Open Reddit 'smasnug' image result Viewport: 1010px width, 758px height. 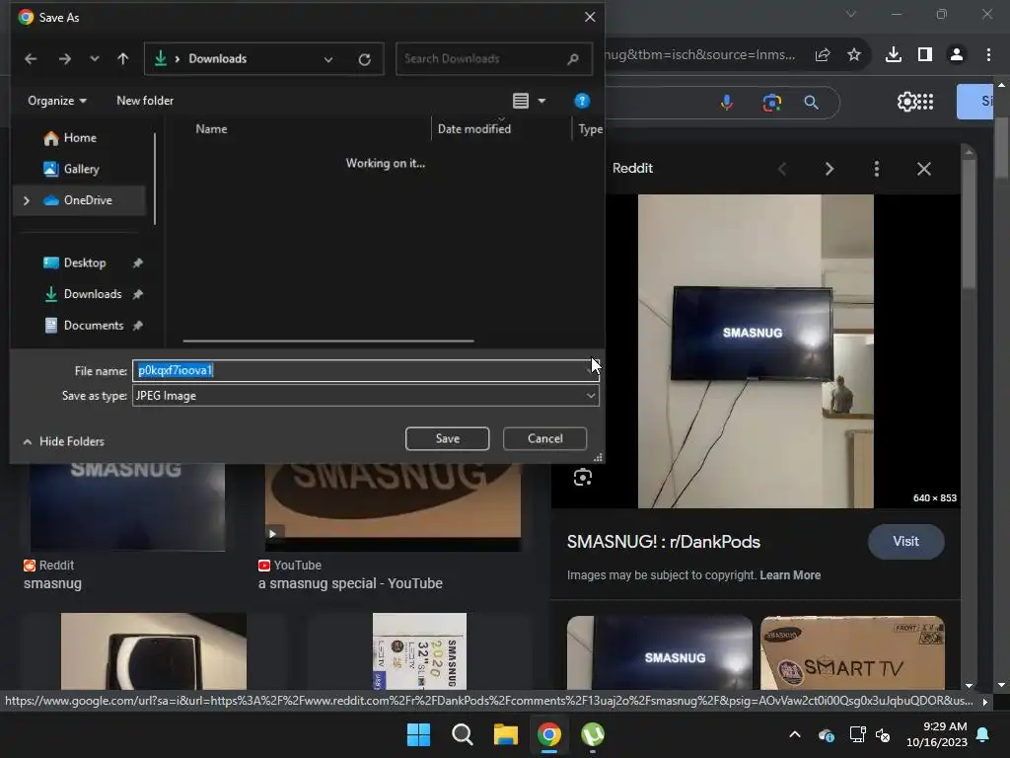tap(53, 583)
